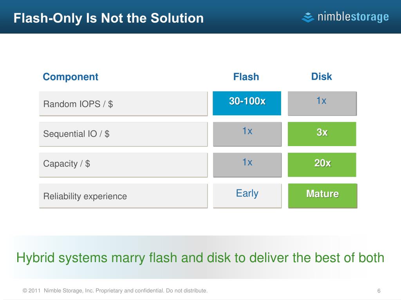Click the Component column header
The image size is (401, 300).
[x=70, y=77]
